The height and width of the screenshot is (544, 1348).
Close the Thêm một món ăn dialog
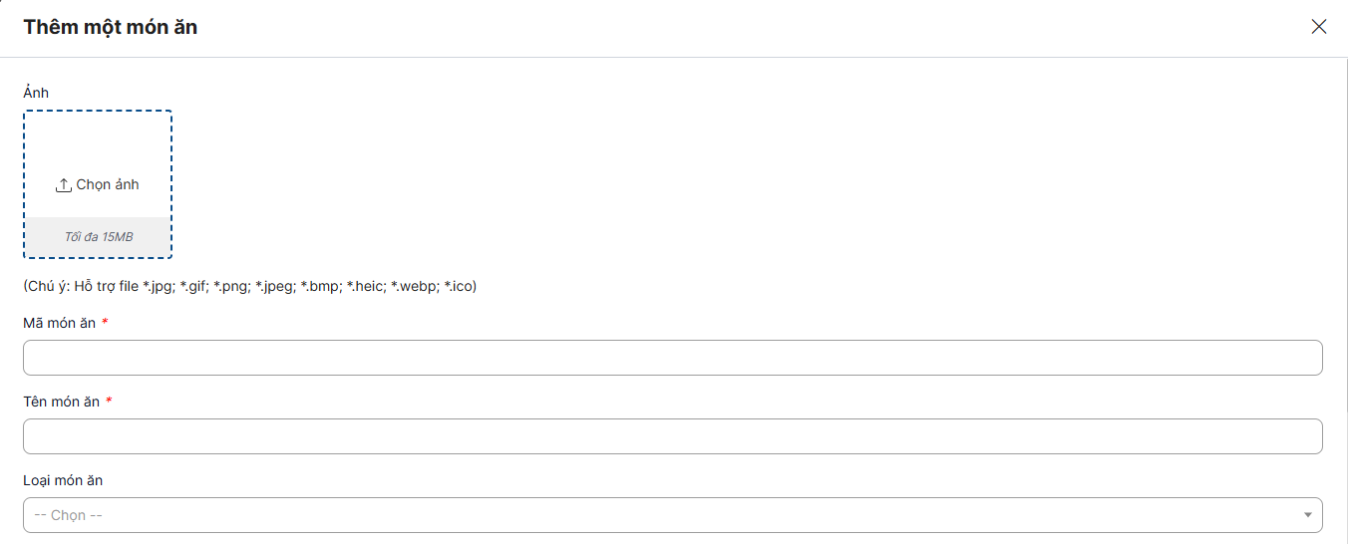point(1319,27)
